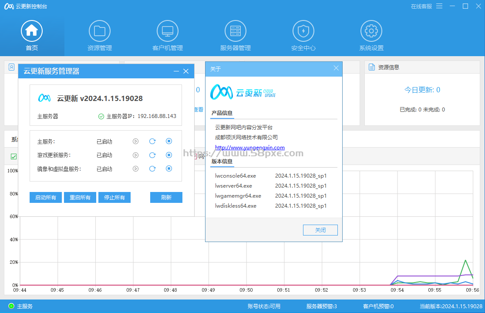Open the www.yungengxin.com link
This screenshot has height=313, width=485.
250,148
